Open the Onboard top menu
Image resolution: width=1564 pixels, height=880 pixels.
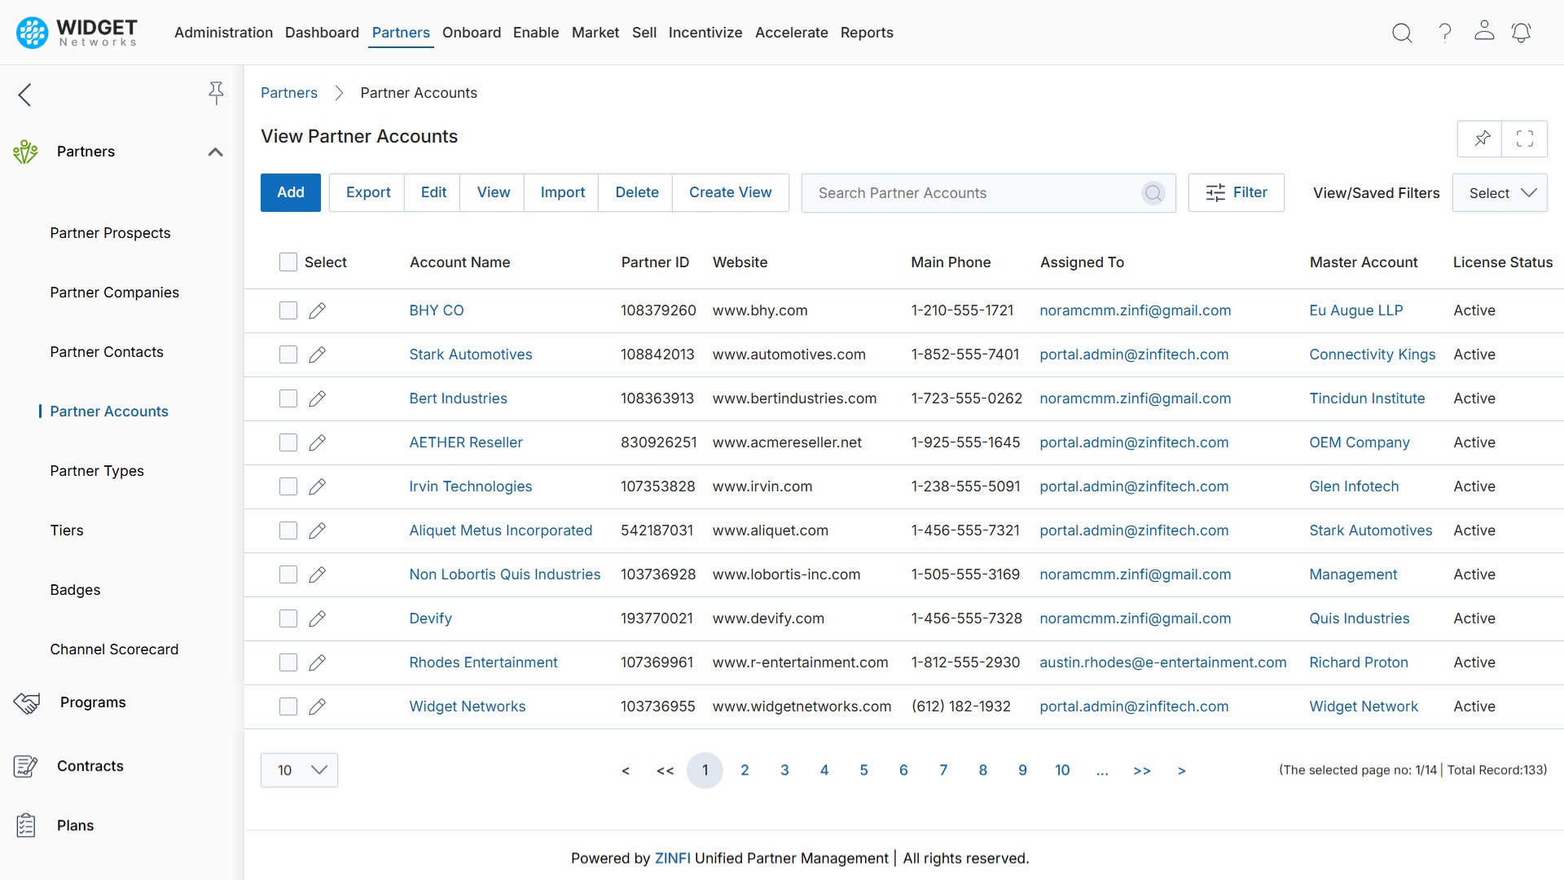point(472,33)
